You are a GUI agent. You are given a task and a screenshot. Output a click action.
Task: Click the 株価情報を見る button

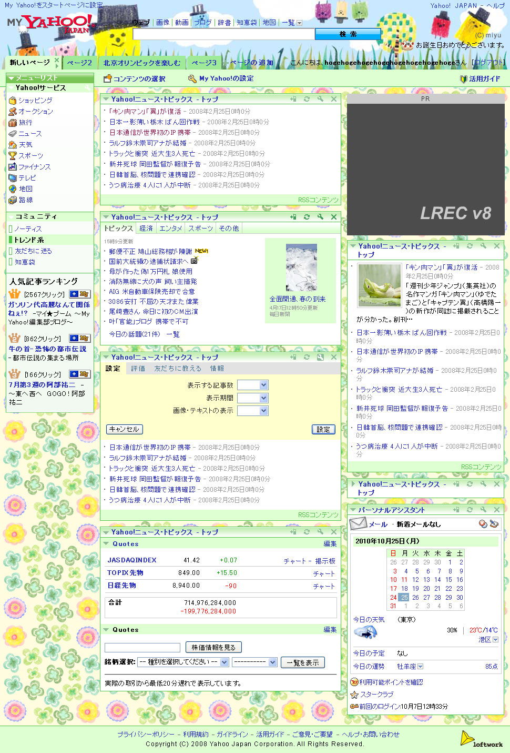(213, 647)
